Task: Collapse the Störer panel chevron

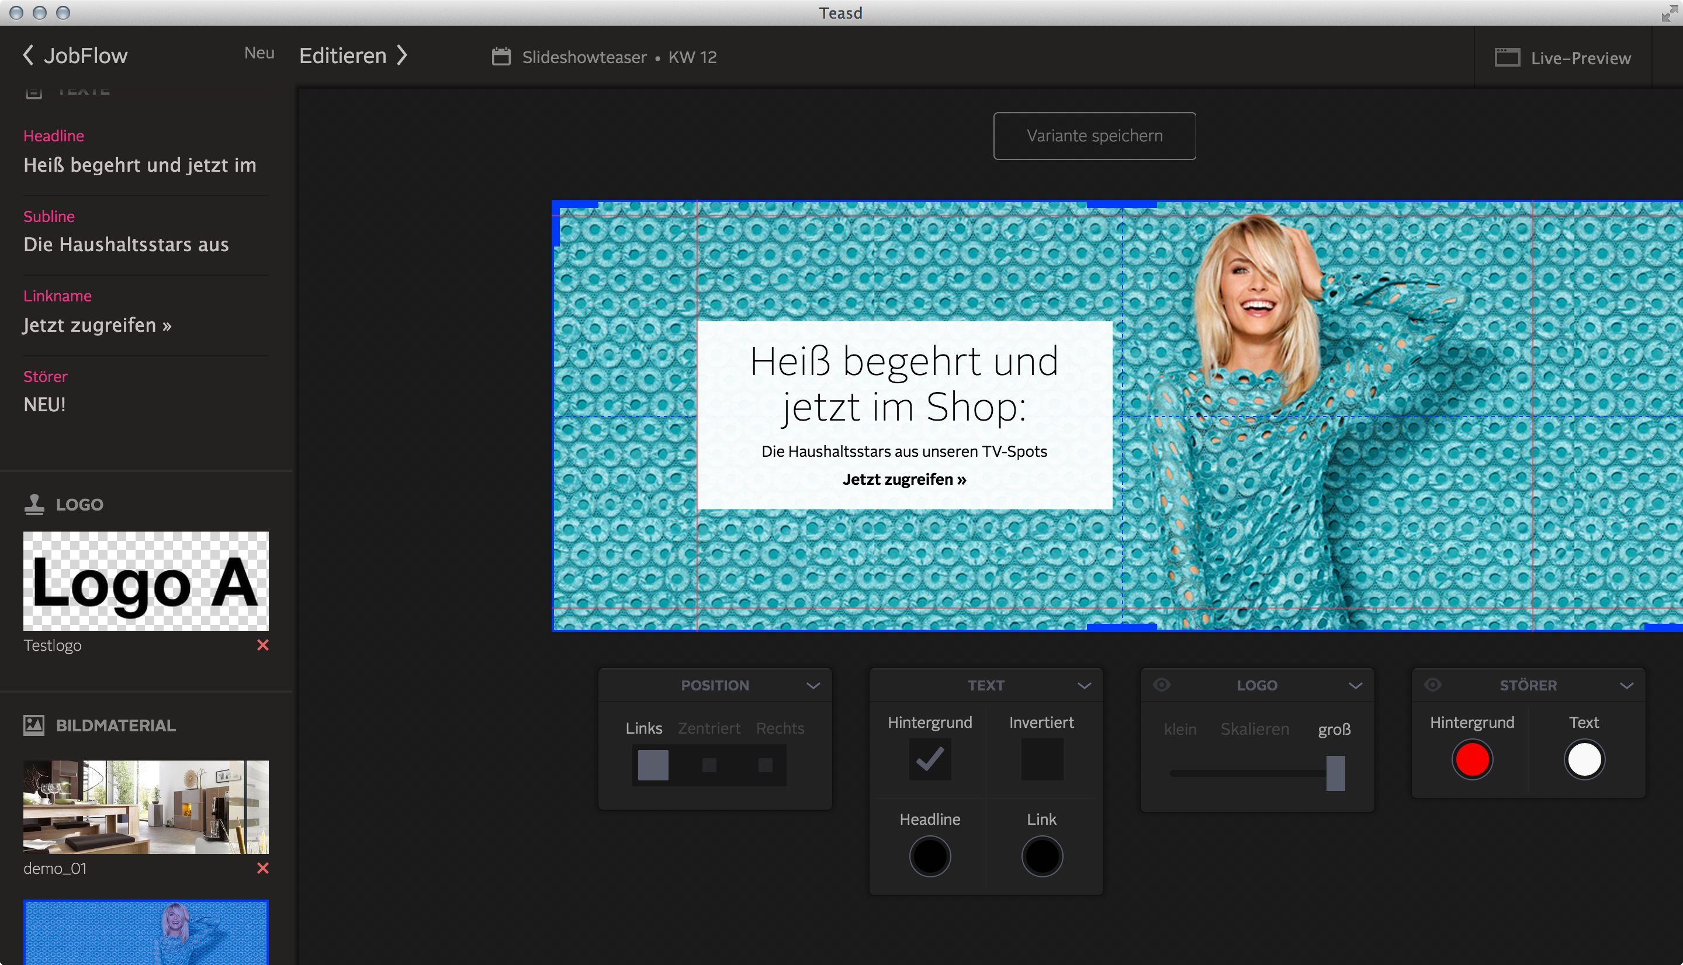Action: (1627, 685)
